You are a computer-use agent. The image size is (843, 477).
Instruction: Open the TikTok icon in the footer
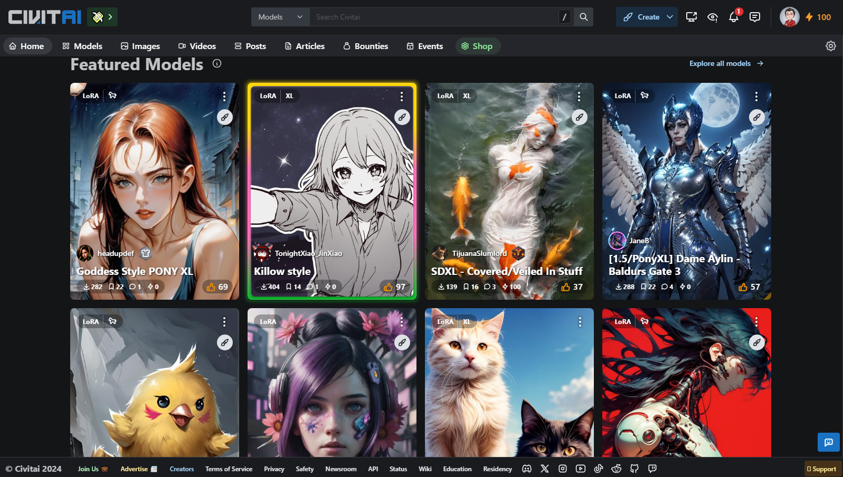click(x=599, y=469)
